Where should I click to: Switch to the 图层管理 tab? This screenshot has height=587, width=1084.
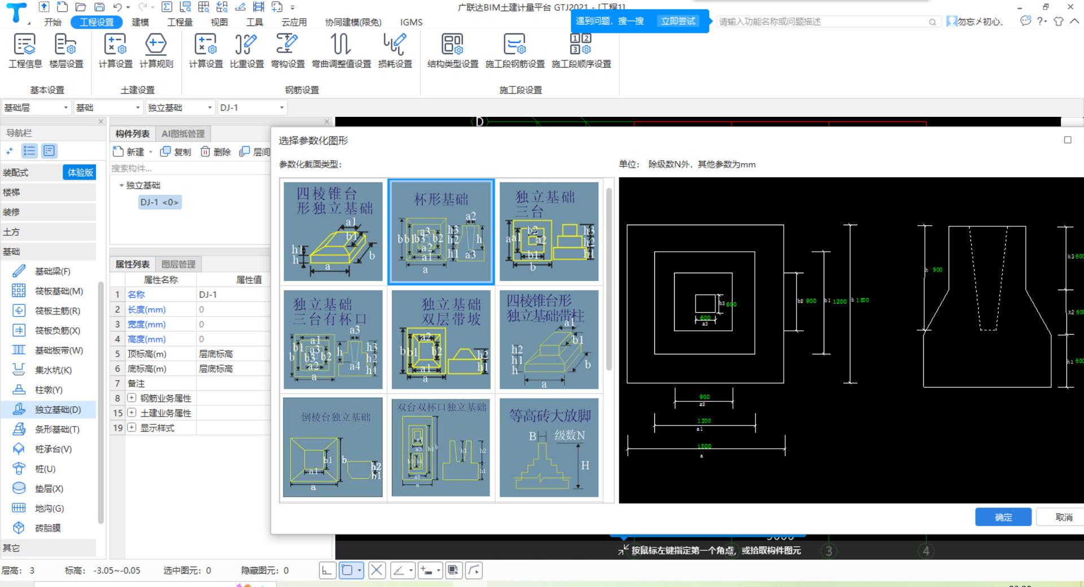178,264
